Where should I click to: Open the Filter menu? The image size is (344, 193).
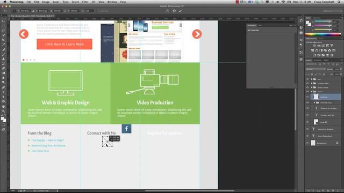point(85,2)
